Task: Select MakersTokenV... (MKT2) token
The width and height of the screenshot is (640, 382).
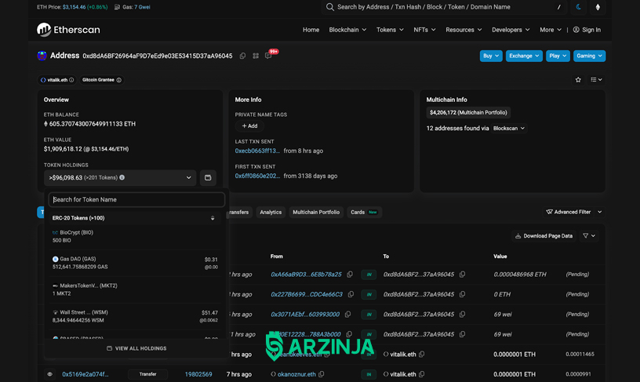Action: pos(135,289)
